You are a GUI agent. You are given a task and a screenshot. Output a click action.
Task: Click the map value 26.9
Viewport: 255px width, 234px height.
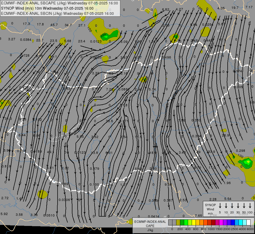tap(226, 135)
